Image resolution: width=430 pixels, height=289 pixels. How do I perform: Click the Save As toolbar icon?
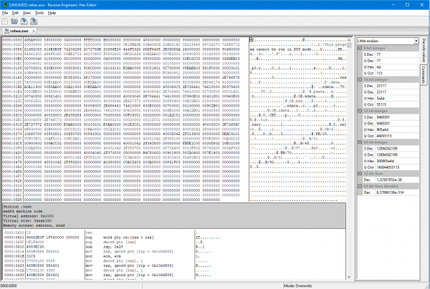[34, 22]
